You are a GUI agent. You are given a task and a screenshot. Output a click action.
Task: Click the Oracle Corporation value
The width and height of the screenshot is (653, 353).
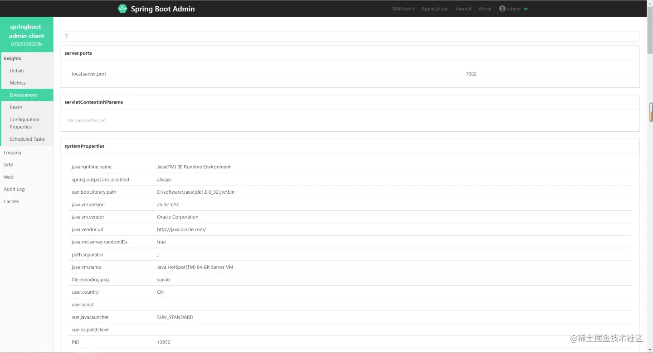click(x=178, y=217)
